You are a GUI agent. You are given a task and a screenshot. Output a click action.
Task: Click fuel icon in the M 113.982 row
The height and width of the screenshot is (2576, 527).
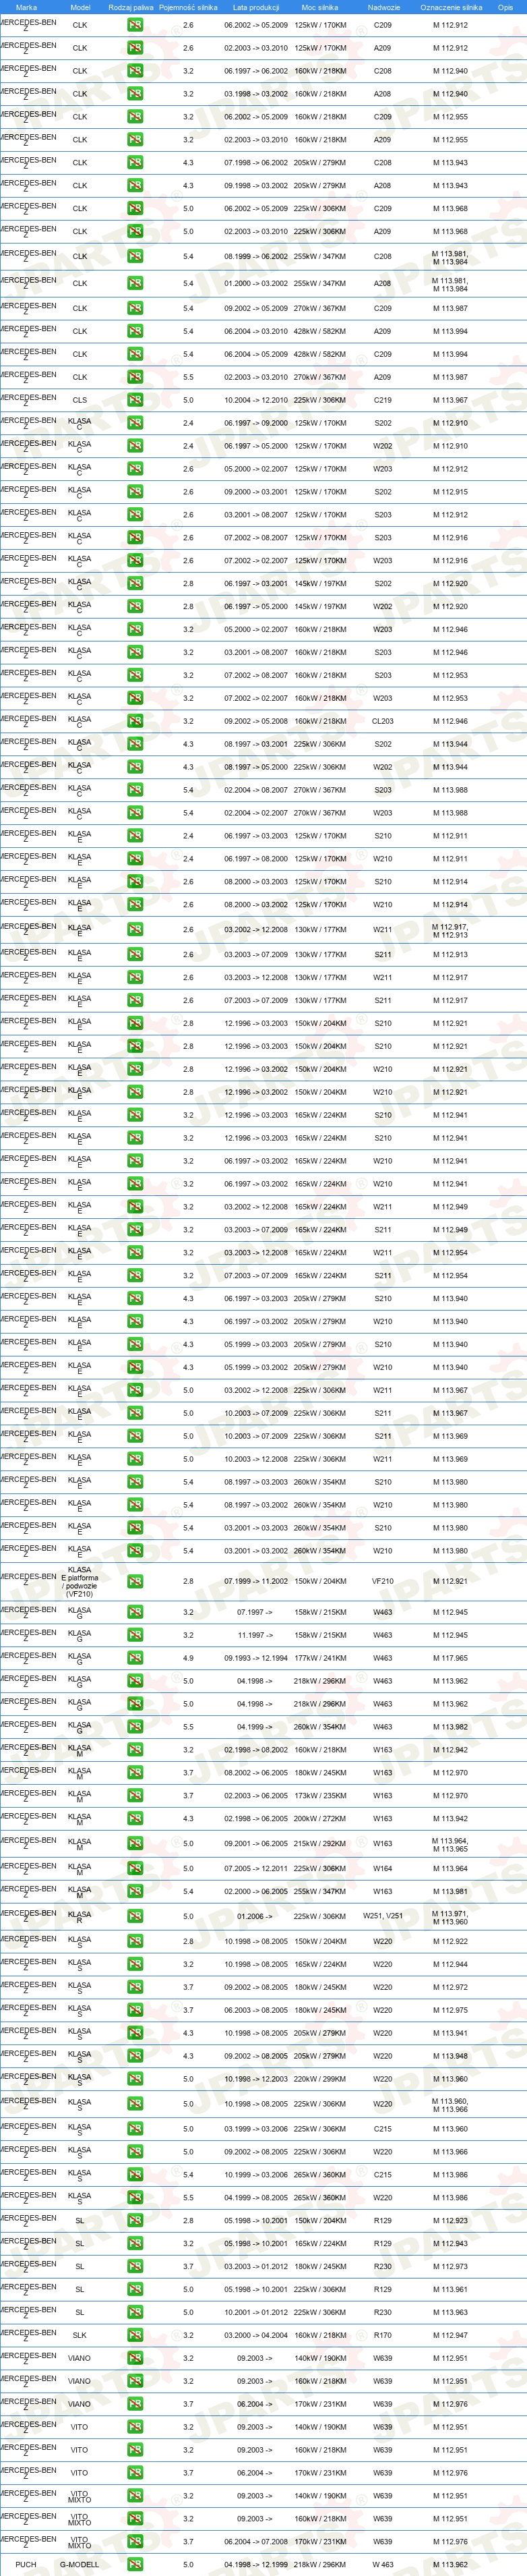(x=135, y=1727)
